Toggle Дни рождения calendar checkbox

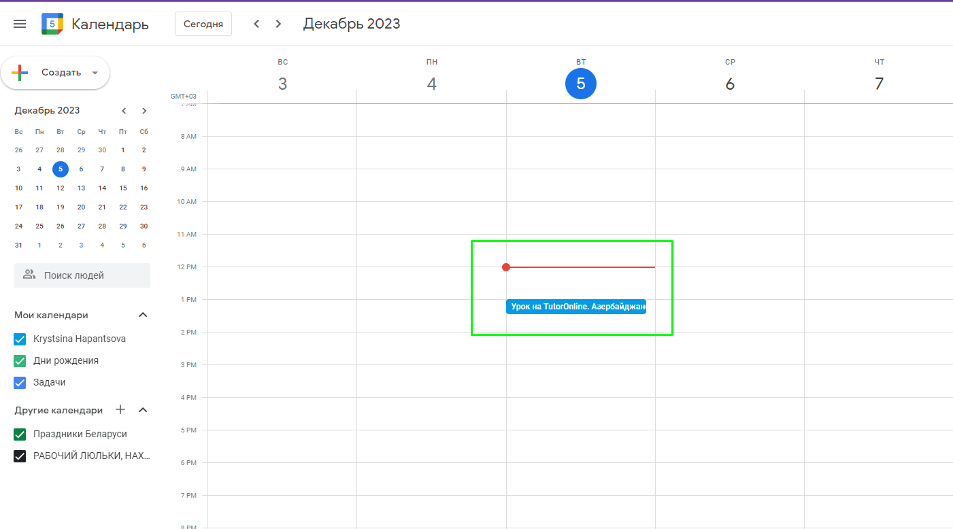pos(20,360)
